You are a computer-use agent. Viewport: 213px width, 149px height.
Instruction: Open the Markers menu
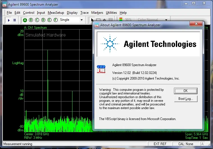point(97,13)
